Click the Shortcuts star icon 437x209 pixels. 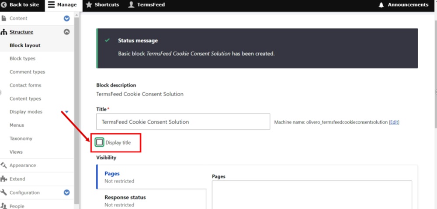(x=89, y=5)
